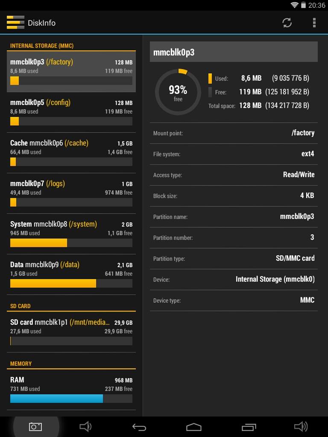This screenshot has width=328, height=437.
Task: Open the recent apps switcher
Action: [249, 426]
